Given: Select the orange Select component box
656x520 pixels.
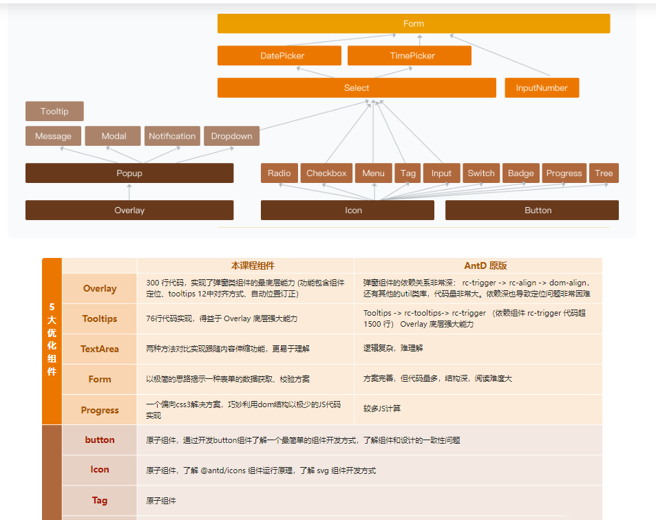Looking at the screenshot, I should pos(357,88).
